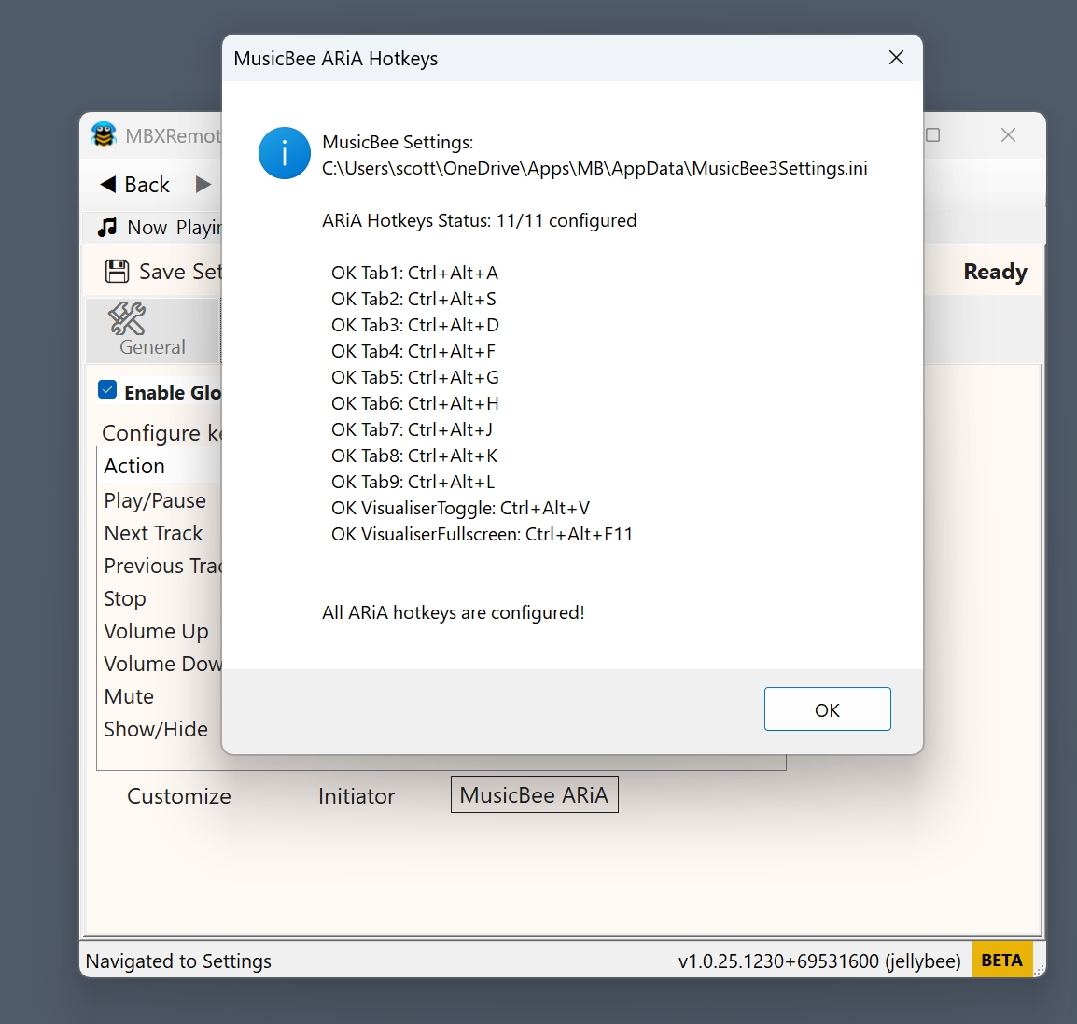Click the MBXRemote bee icon in the title bar
Viewport: 1077px width, 1024px height.
click(x=106, y=134)
